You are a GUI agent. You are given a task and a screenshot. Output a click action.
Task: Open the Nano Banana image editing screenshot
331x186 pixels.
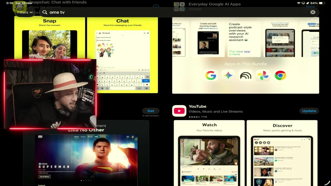[x=208, y=39]
